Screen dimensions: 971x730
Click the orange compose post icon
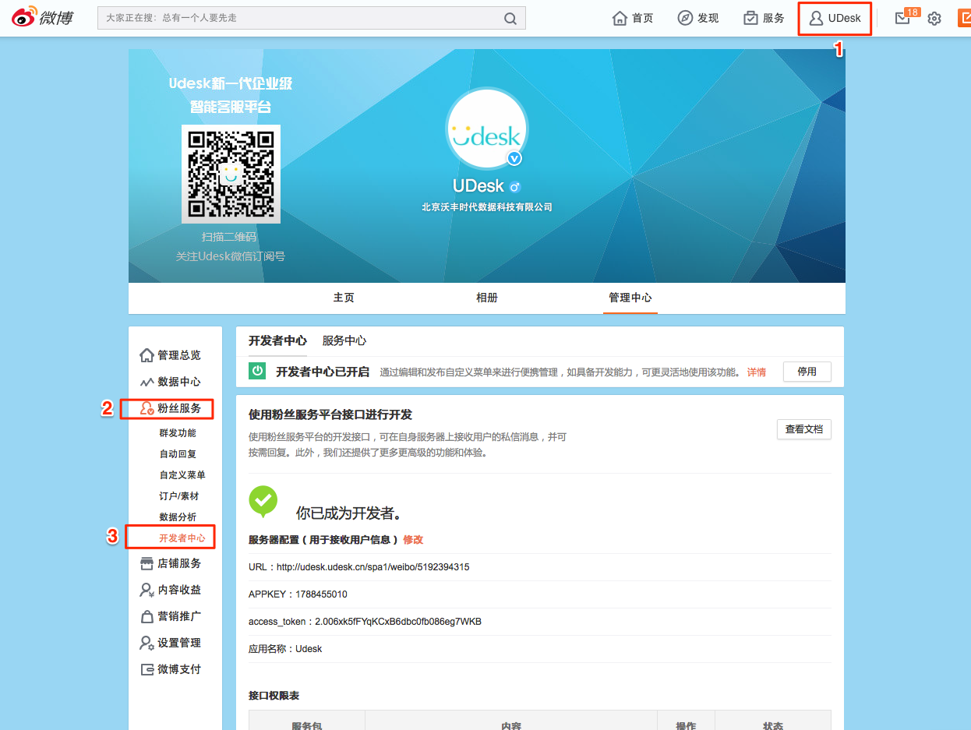click(963, 18)
